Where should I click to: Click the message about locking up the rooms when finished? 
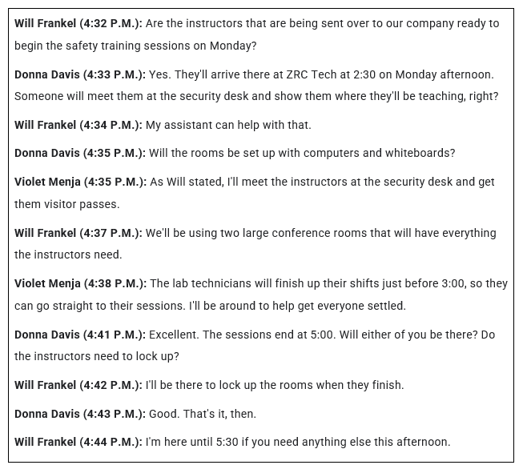click(275, 385)
